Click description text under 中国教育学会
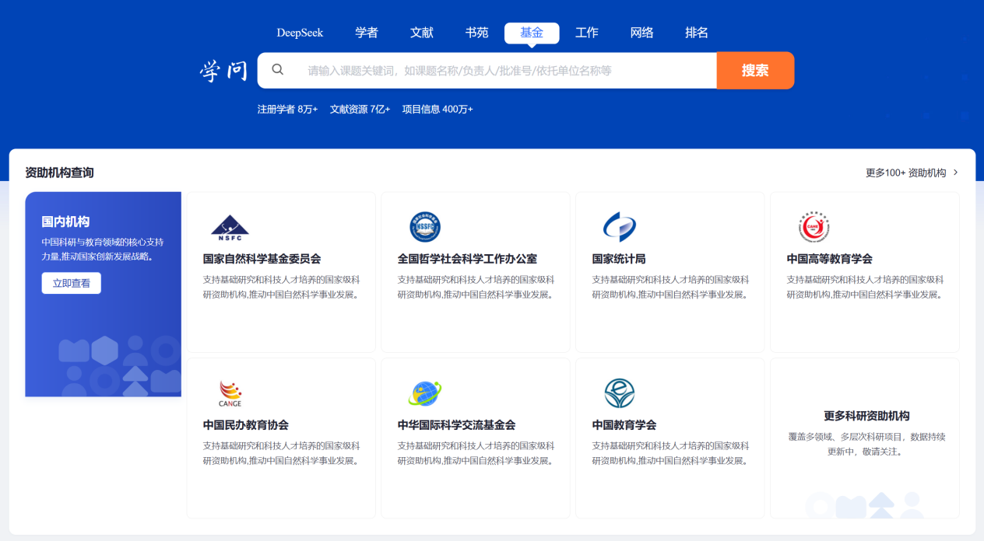 [x=671, y=453]
